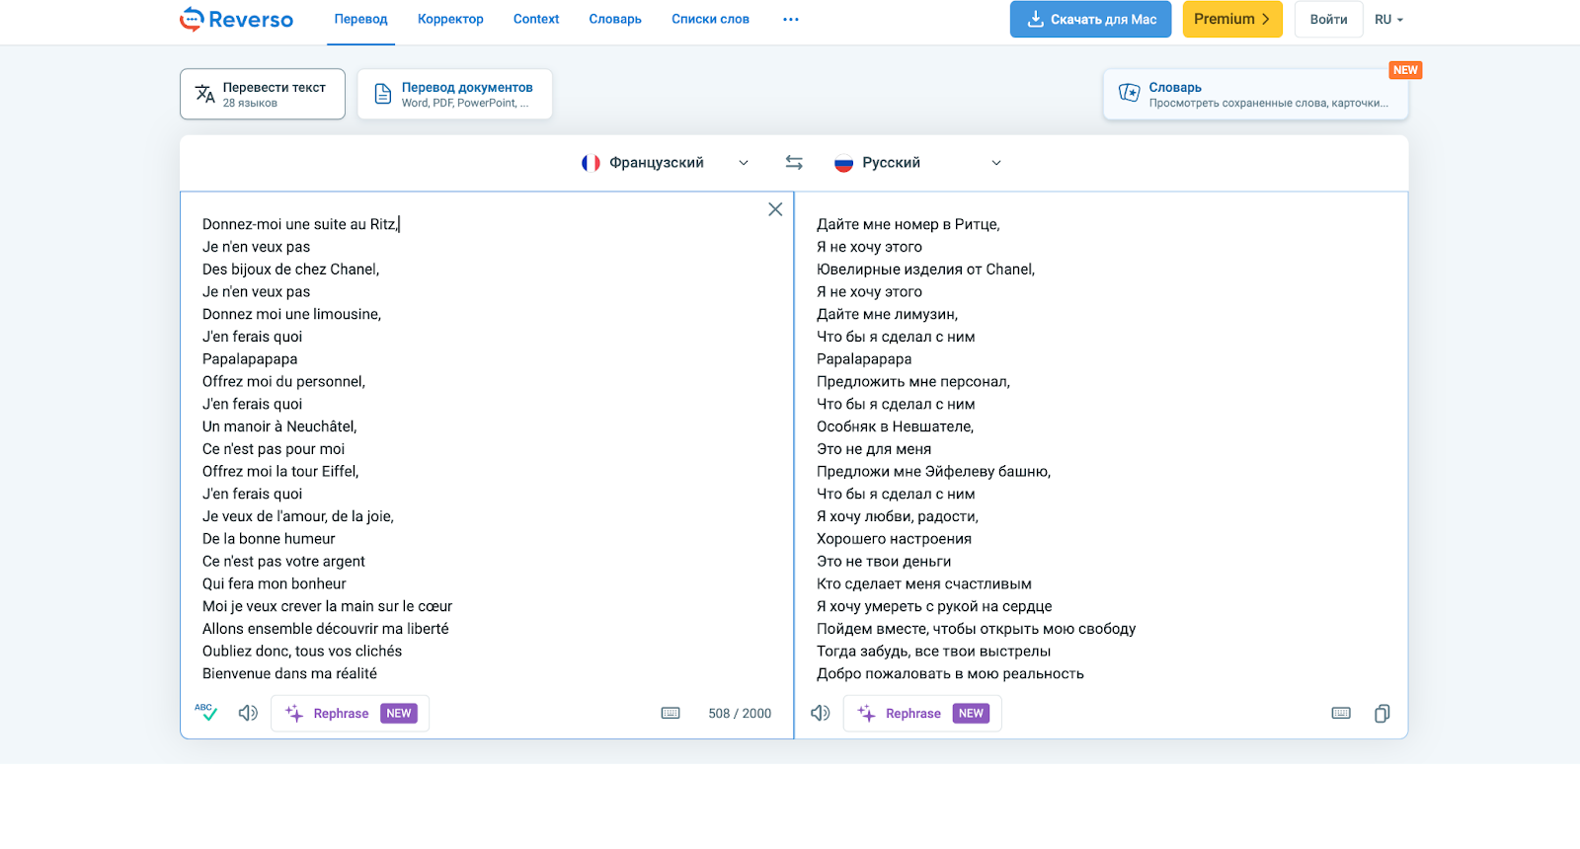Open the three-dots more menu

[791, 20]
